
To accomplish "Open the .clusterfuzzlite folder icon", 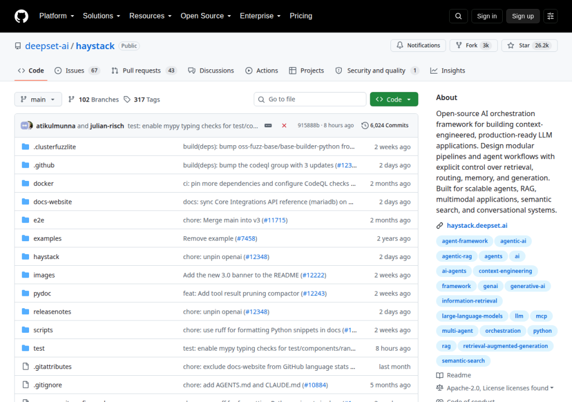I will (x=25, y=147).
